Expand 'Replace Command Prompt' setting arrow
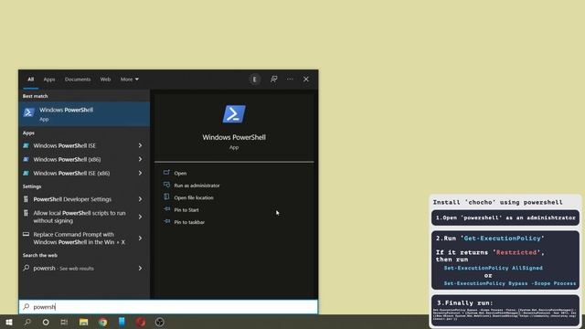 click(140, 238)
